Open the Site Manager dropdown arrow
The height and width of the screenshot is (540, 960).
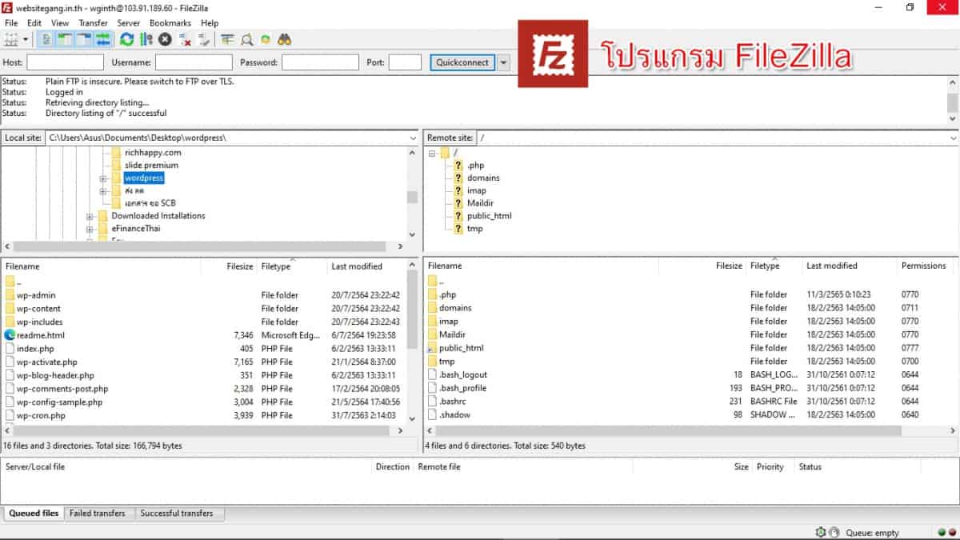tap(26, 39)
